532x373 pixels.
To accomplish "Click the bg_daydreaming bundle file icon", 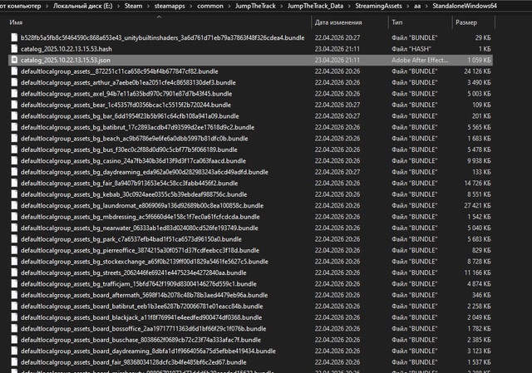I will [x=14, y=172].
